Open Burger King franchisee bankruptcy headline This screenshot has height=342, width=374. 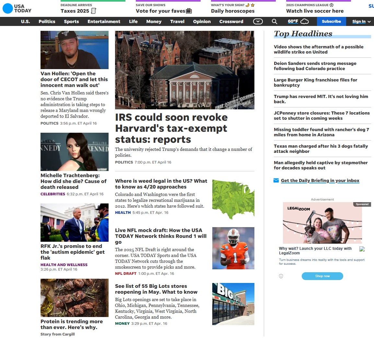(x=316, y=82)
